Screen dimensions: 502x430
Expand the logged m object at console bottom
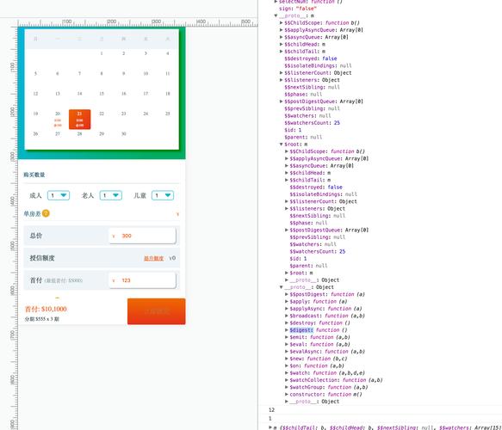(270, 427)
